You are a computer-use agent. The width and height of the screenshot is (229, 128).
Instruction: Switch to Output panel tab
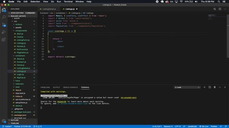click(57, 87)
